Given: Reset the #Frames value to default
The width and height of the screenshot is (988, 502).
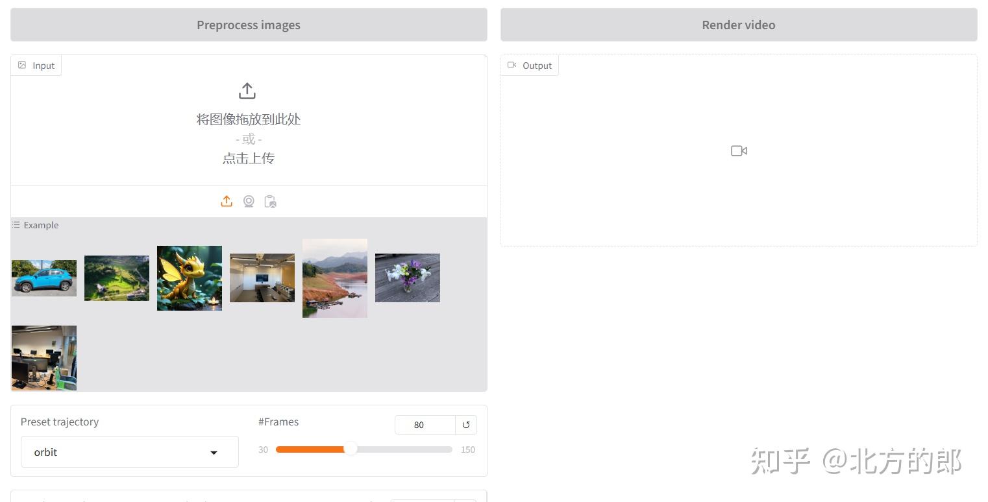Looking at the screenshot, I should (x=466, y=425).
